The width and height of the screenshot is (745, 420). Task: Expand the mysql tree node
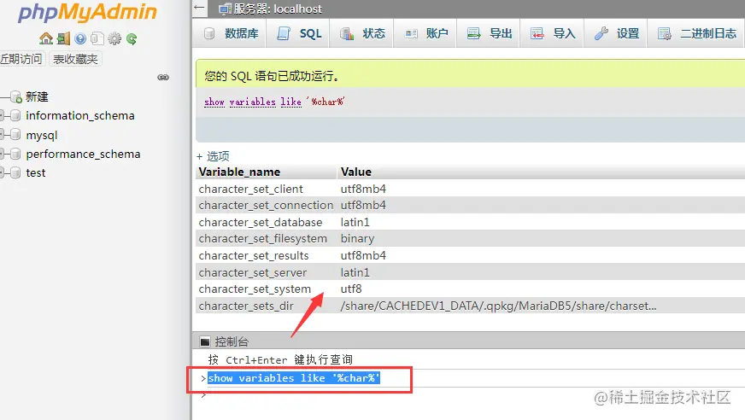tap(2, 135)
